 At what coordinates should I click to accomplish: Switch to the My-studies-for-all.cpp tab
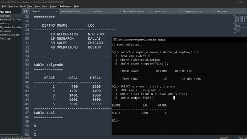click(133, 11)
